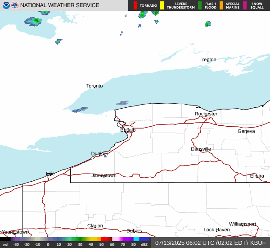The width and height of the screenshot is (270, 248).
Task: Click the Toronto city label
Action: click(x=94, y=86)
